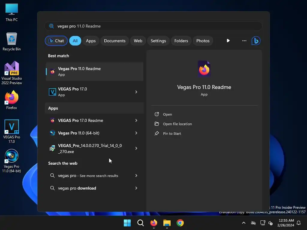Image resolution: width=307 pixels, height=230 pixels.
Task: Click the Apps section header
Action: [53, 108]
